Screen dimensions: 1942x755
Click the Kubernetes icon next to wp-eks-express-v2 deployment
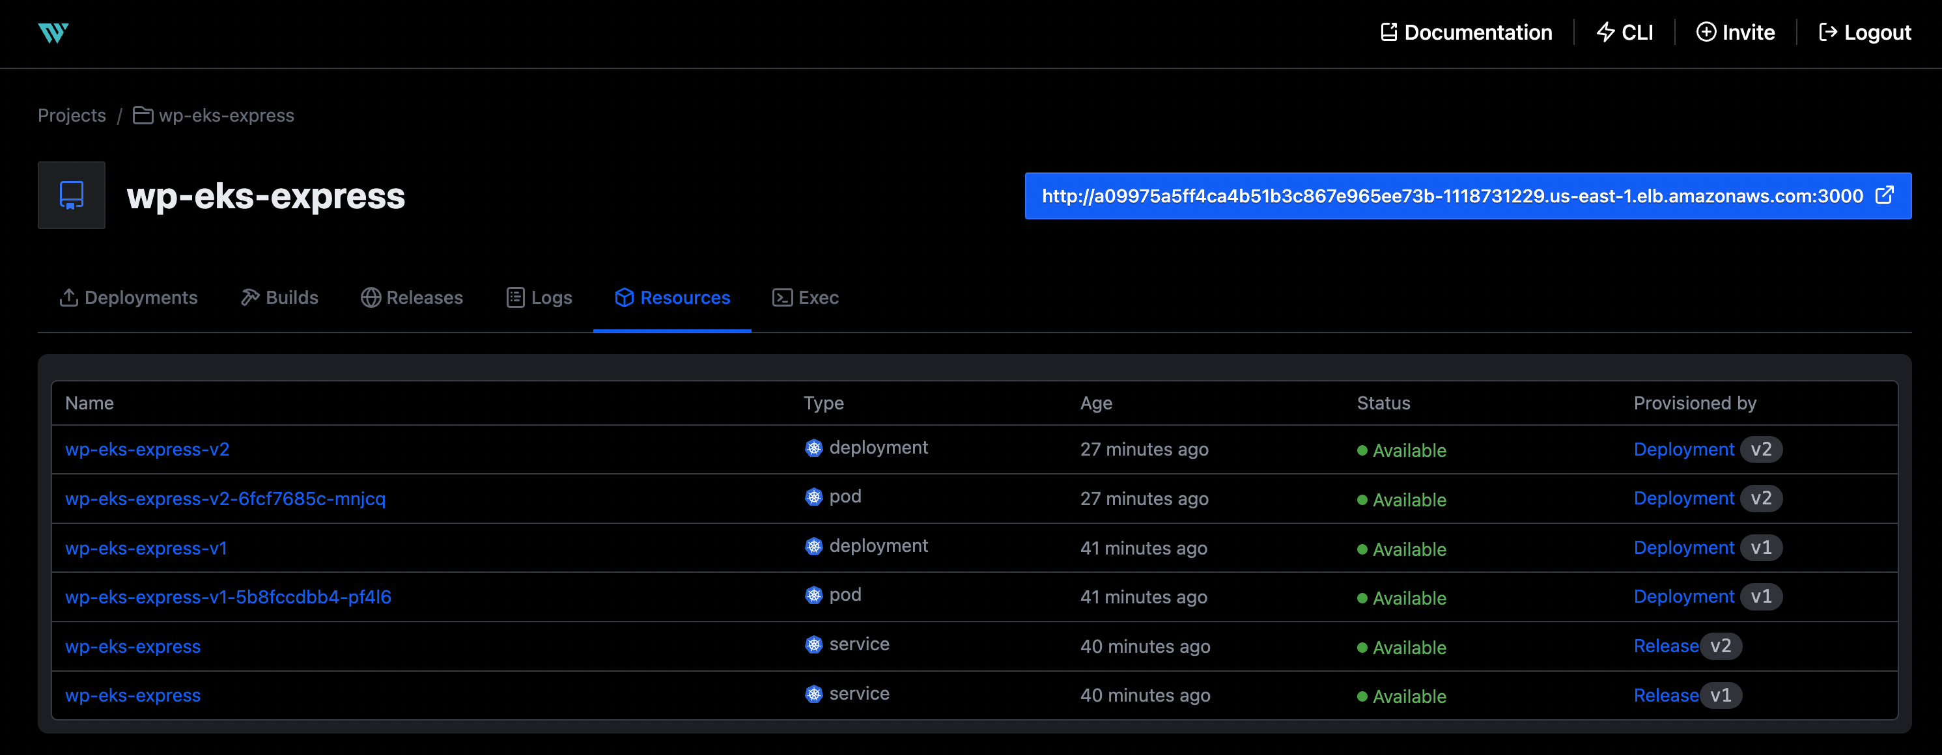pyautogui.click(x=813, y=447)
